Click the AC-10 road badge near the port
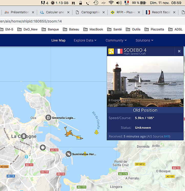This screenshot has width=185, height=191. (x=54, y=150)
